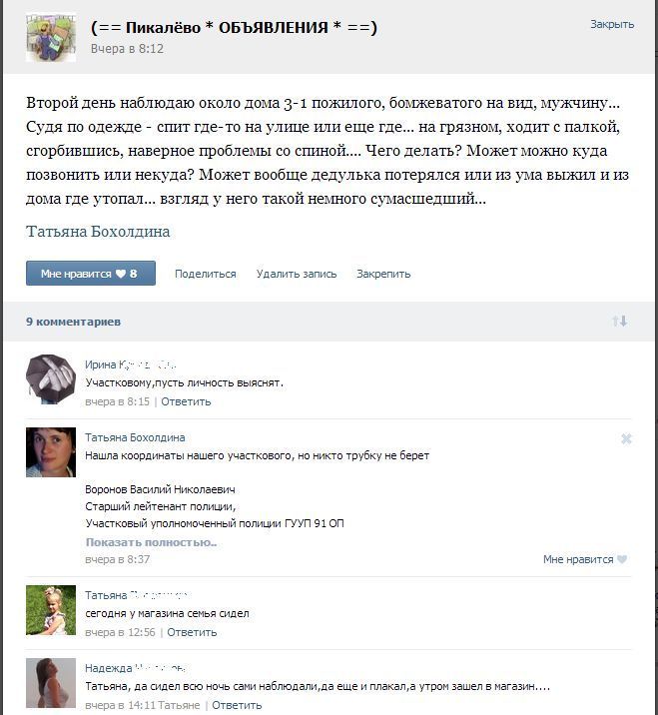Reply to the 12:56 comment about магазина семья

[x=192, y=632]
